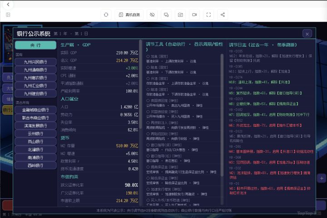This screenshot has height=218, width=327.
Task: Select 南浦银行 entry
Action: click(x=36, y=157)
